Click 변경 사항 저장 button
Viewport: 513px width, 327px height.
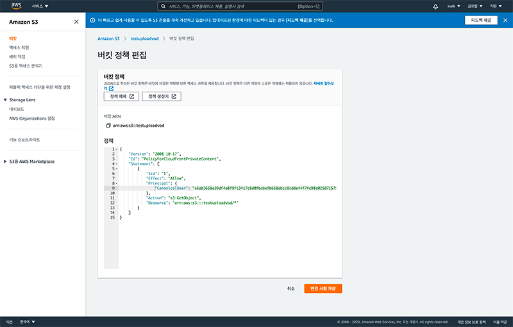coord(323,289)
